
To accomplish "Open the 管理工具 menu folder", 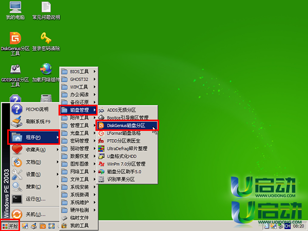I will coord(79,125).
